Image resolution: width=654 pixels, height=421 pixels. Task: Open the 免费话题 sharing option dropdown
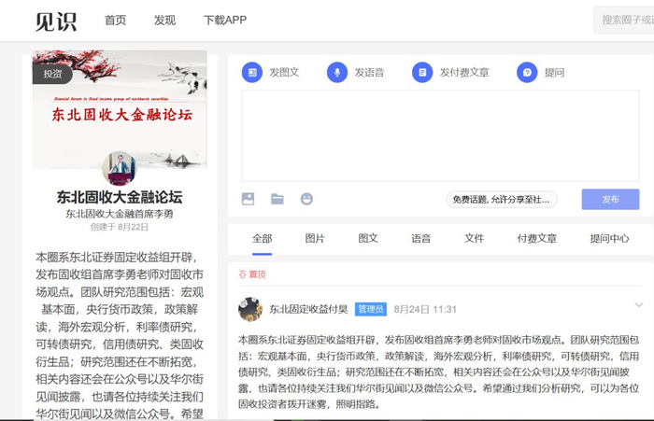502,200
